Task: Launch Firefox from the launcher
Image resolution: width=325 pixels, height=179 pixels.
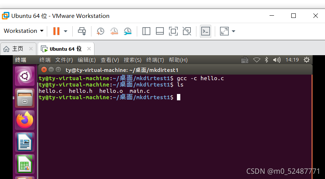Action: (25, 120)
